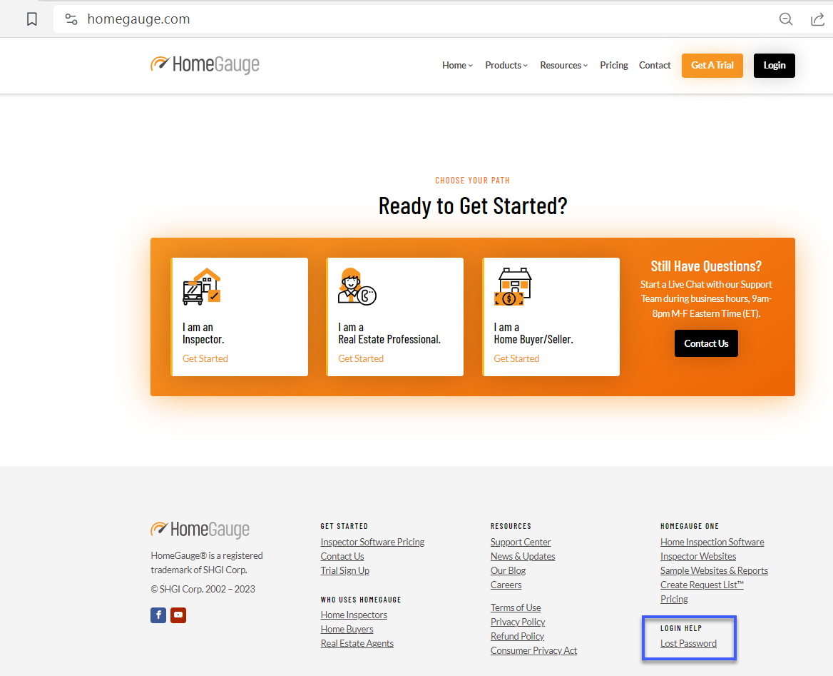This screenshot has width=833, height=676.
Task: Select Contact in the top navigation
Action: click(x=655, y=65)
